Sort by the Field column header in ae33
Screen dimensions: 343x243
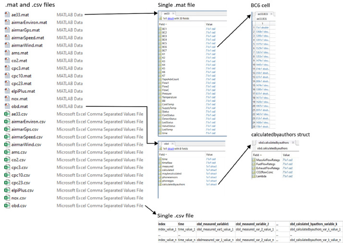[163, 24]
